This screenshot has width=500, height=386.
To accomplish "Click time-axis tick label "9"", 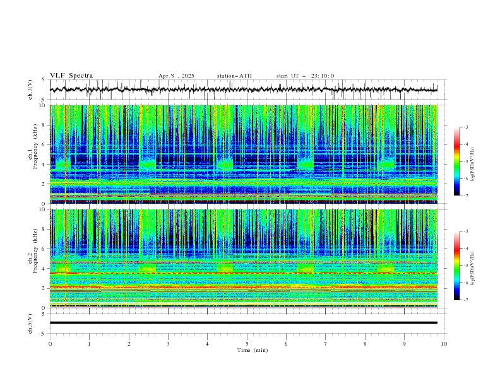I will tap(404, 344).
